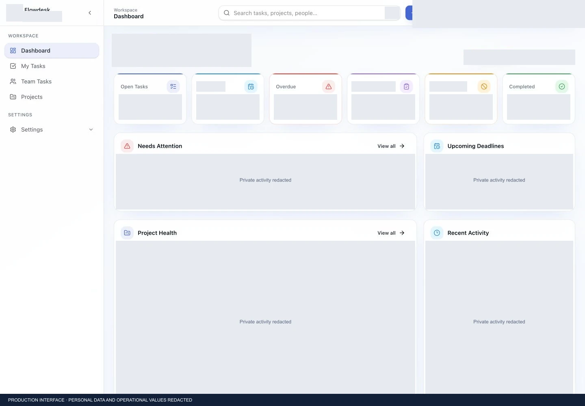This screenshot has height=406, width=585.
Task: Click the "Completed" card label
Action: coord(522,87)
